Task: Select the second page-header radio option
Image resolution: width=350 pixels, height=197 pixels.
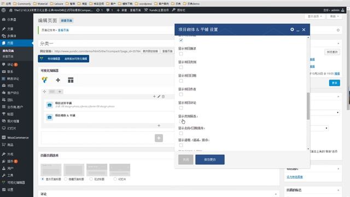Action: (66, 179)
